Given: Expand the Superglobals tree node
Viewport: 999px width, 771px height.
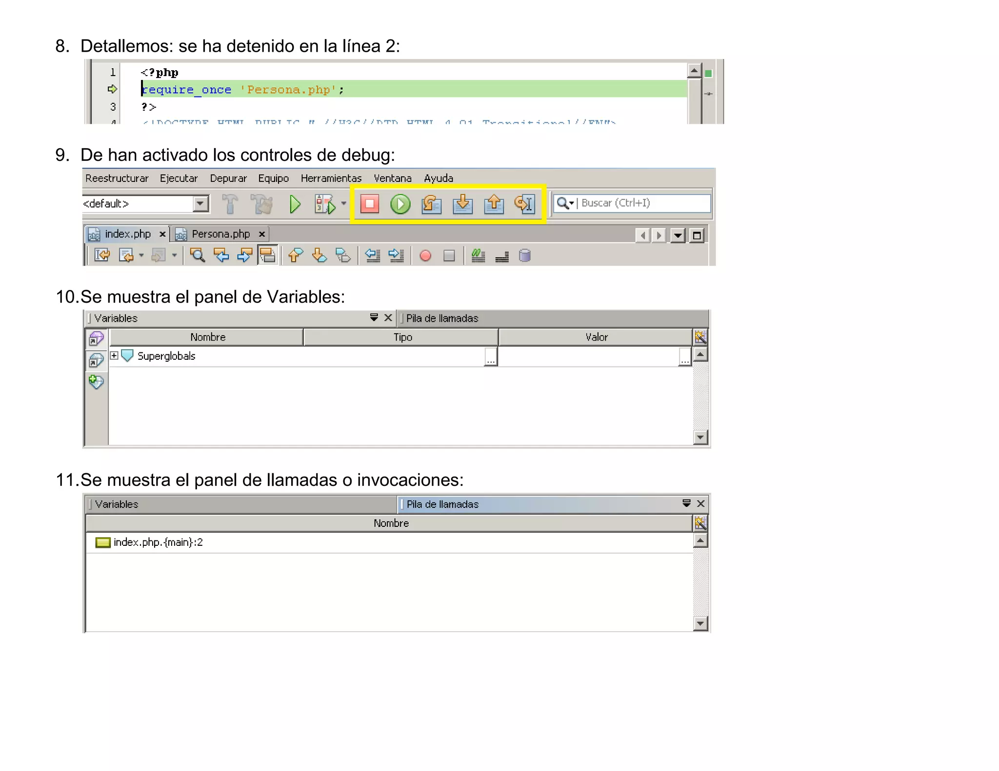Looking at the screenshot, I should [114, 356].
